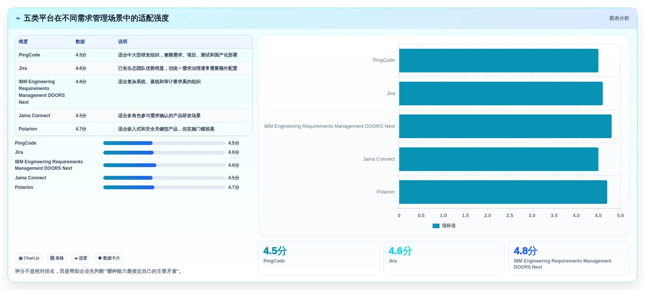
Task: Select the Polarion table row name
Action: point(28,129)
